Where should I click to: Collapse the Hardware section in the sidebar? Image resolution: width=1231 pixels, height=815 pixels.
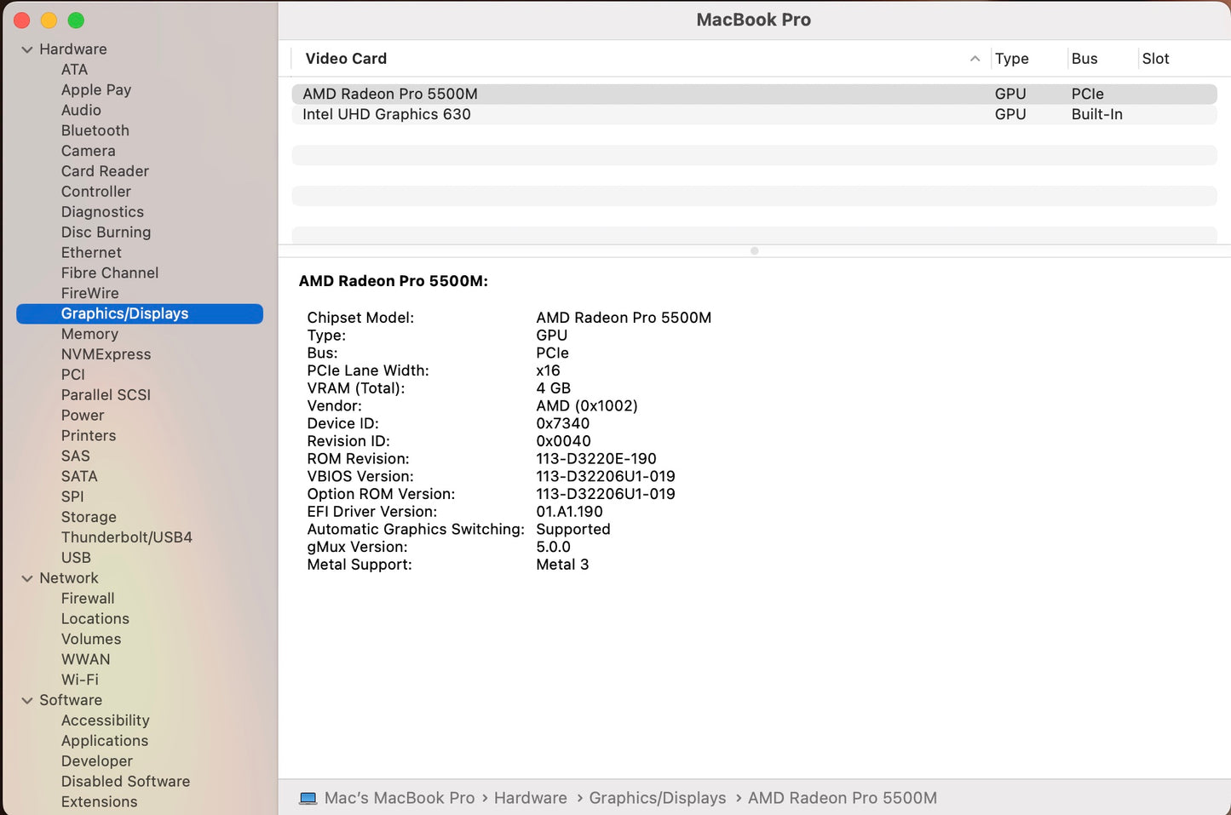(x=27, y=49)
